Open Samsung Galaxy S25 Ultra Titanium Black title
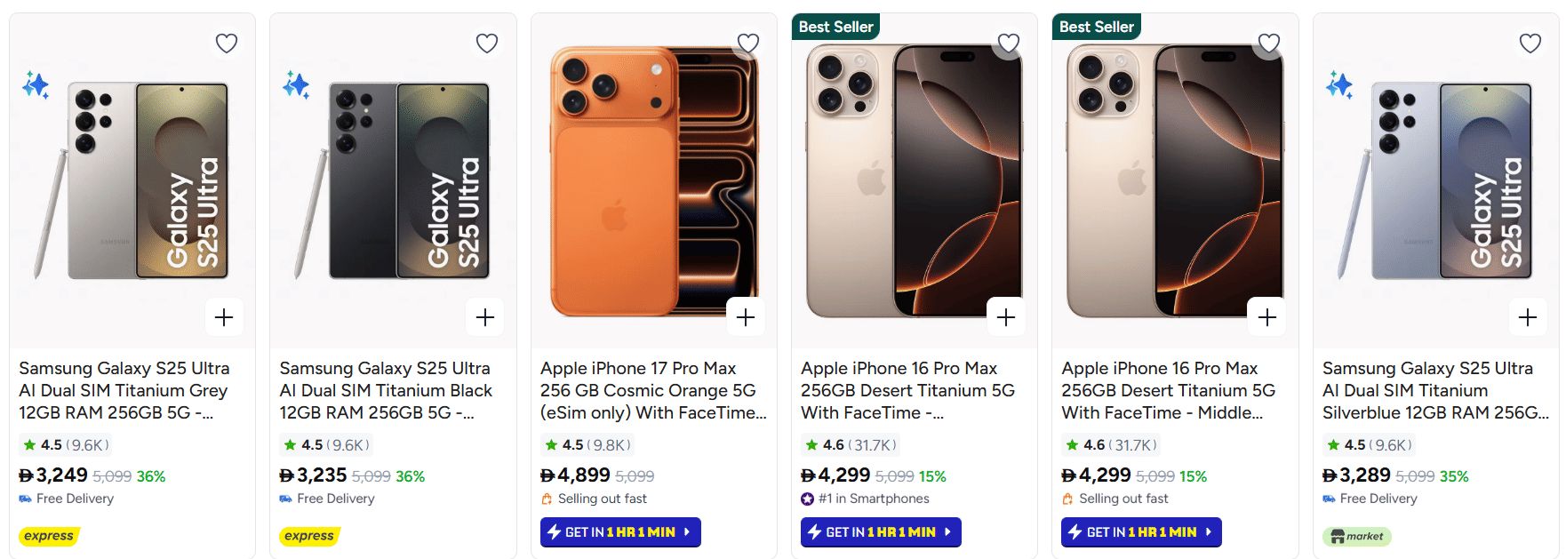The width and height of the screenshot is (1566, 559). (x=386, y=390)
